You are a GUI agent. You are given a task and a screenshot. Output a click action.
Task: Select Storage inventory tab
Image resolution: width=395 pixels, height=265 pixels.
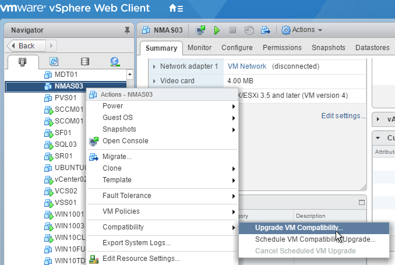(85, 62)
